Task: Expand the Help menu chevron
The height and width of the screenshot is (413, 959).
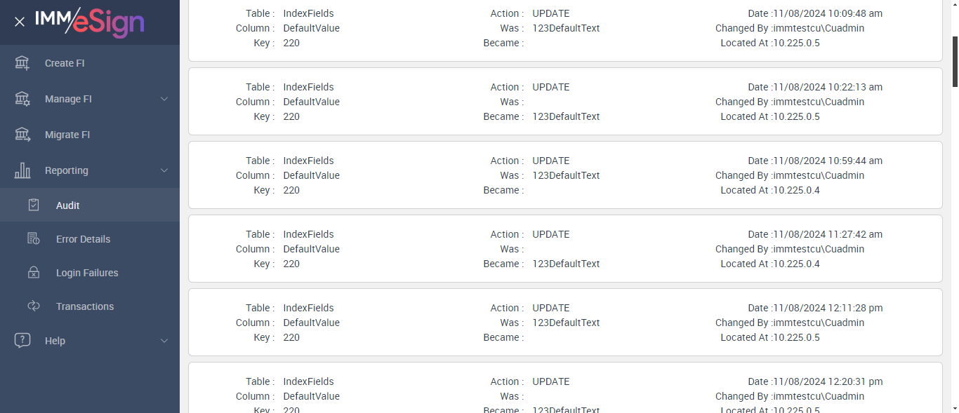Action: pyautogui.click(x=164, y=341)
